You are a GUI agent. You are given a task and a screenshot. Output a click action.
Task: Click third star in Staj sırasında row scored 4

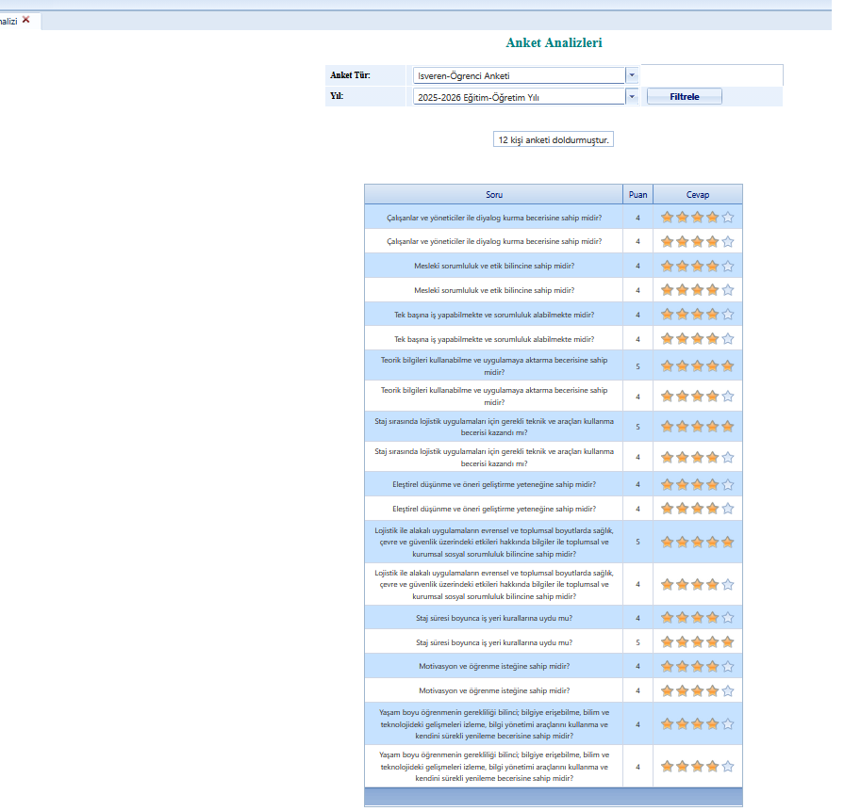pos(698,457)
